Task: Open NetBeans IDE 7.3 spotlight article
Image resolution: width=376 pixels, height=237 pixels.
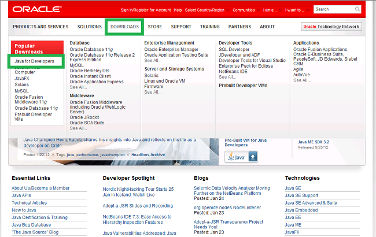Action: [137, 220]
